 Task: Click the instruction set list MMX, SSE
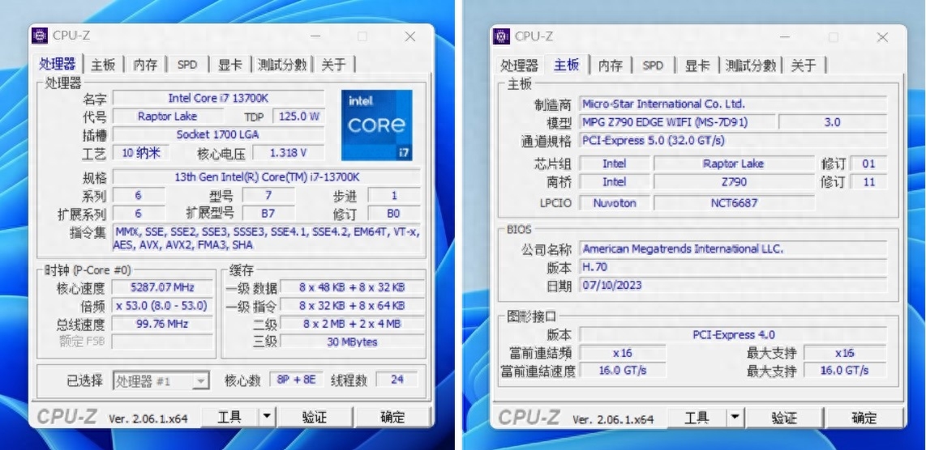click(267, 238)
